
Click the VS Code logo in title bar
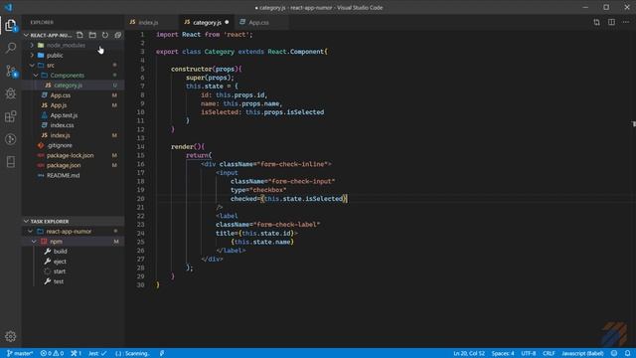click(9, 7)
